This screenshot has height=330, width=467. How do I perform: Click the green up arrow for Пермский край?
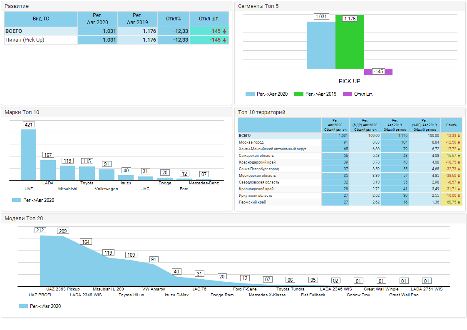point(459,202)
